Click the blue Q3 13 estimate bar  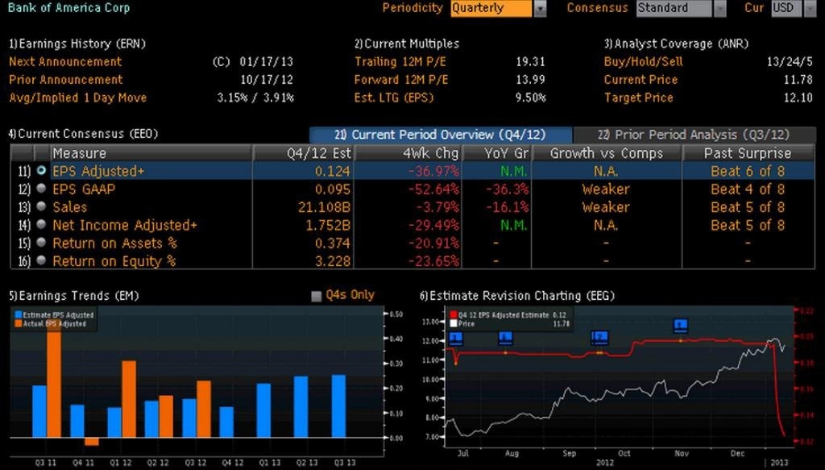coord(339,406)
